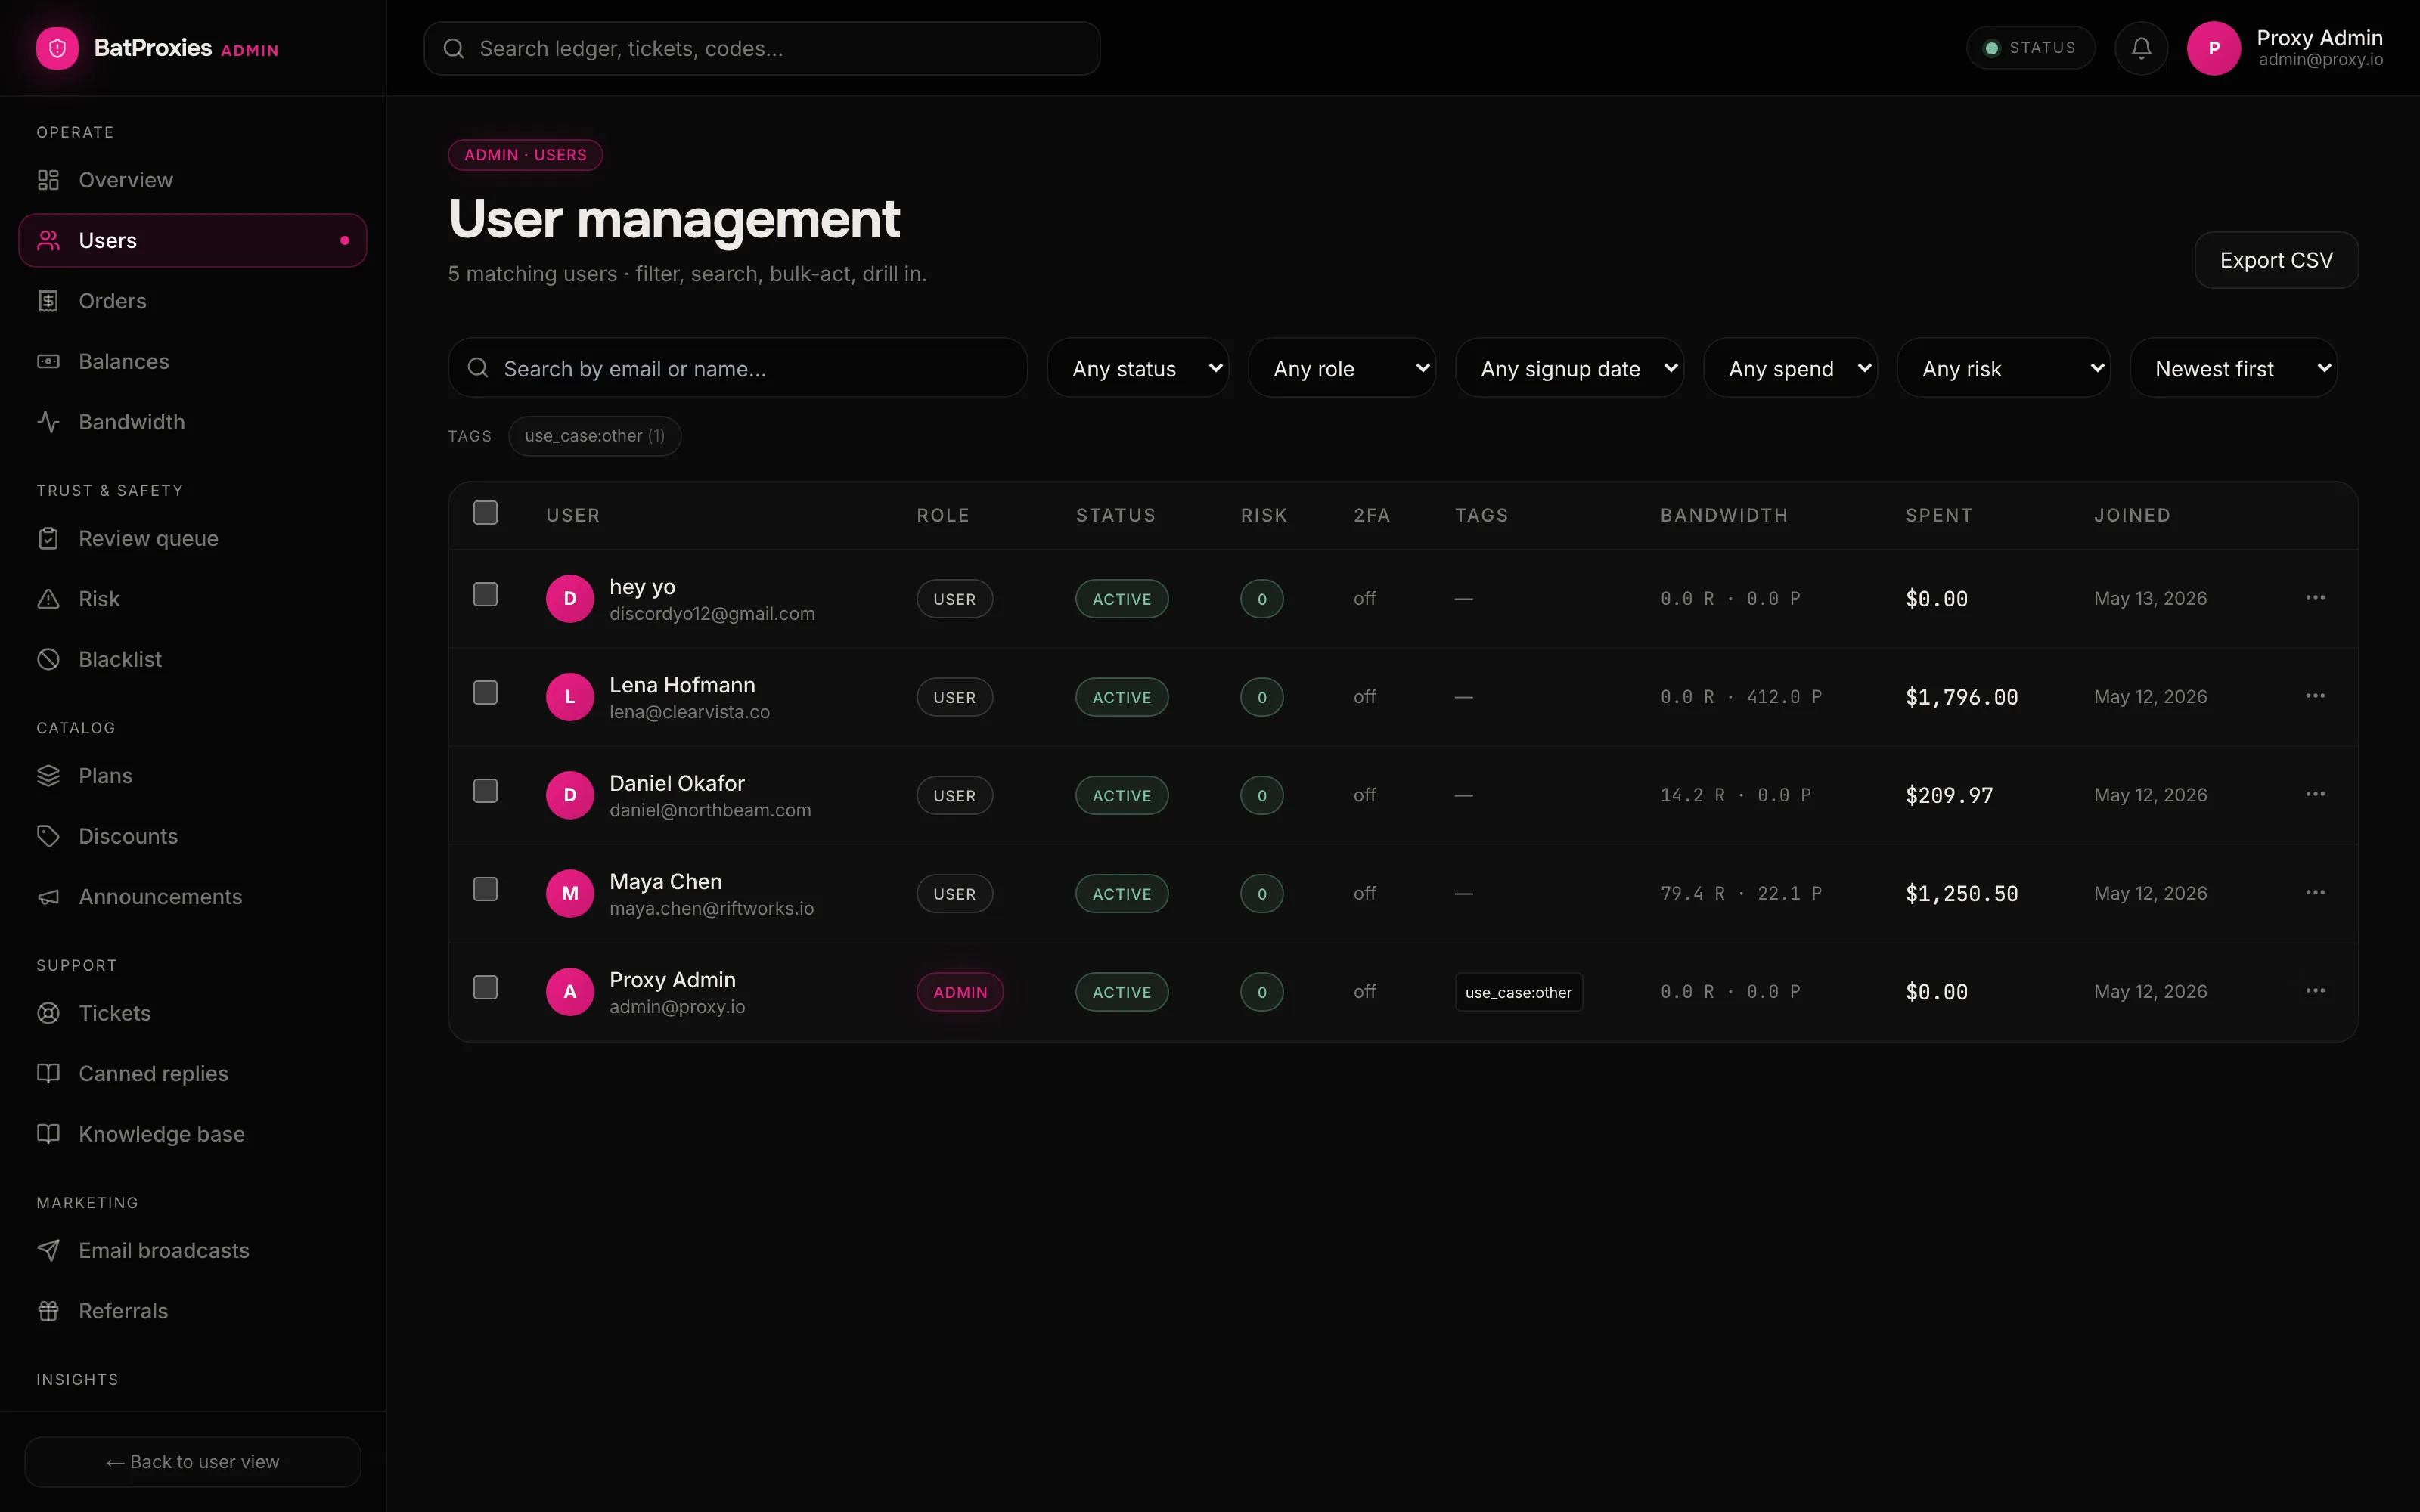The width and height of the screenshot is (2420, 1512).
Task: Go to Overview in the sidebar
Action: pyautogui.click(x=192, y=180)
